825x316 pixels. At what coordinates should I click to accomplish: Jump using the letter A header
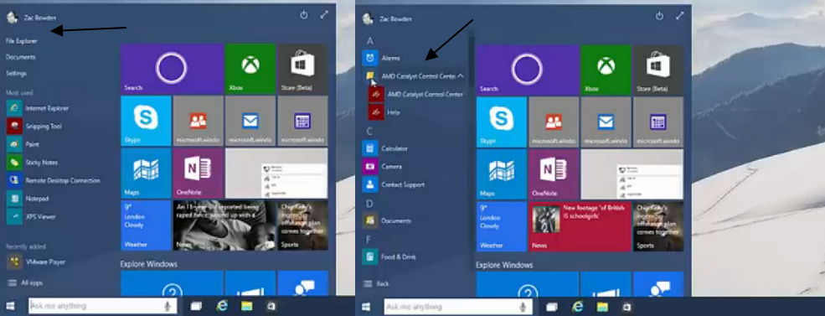(x=370, y=40)
